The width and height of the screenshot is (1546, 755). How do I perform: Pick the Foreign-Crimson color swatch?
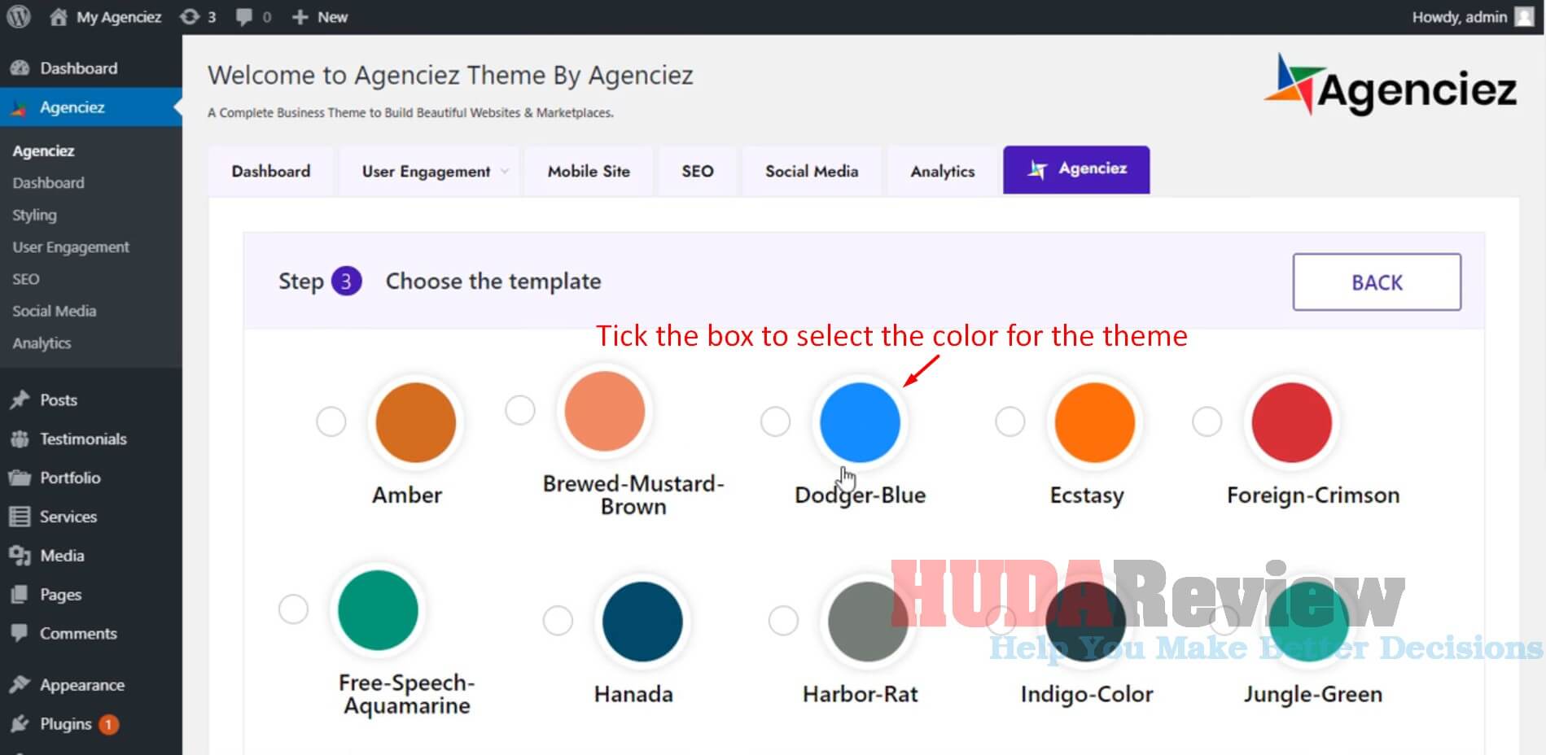pos(1292,422)
